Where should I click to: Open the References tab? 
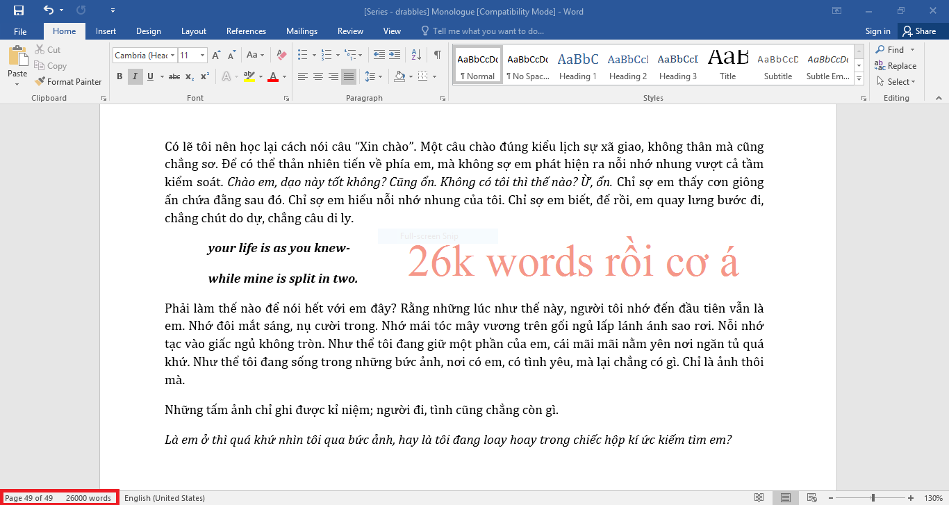click(x=246, y=31)
